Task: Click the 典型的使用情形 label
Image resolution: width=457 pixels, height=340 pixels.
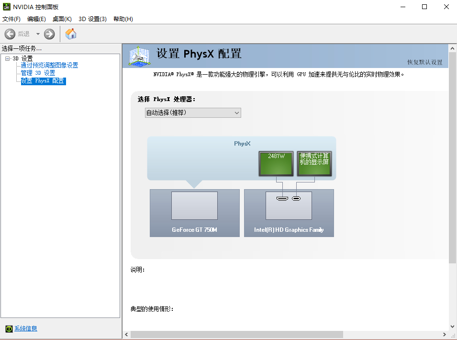Action: click(152, 309)
